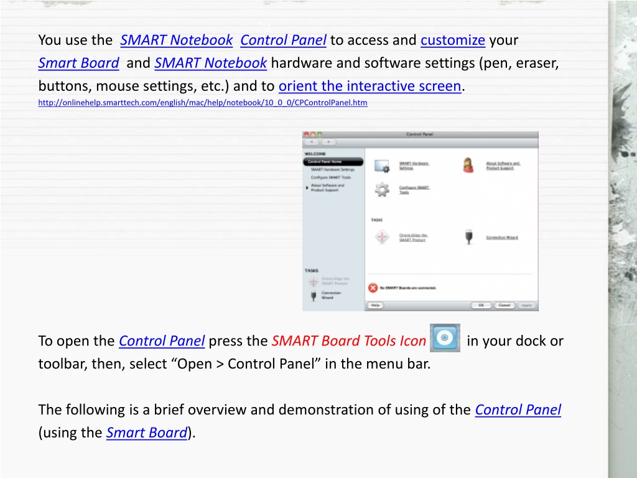Screen dimensions: 637x478
Task: Follow the customize hyperlink
Action: click(x=453, y=40)
